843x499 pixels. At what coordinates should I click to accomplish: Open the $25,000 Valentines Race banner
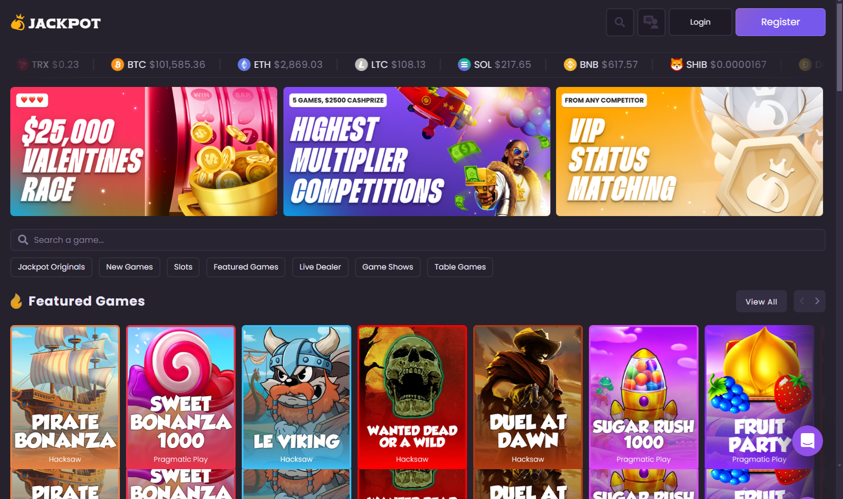tap(144, 152)
